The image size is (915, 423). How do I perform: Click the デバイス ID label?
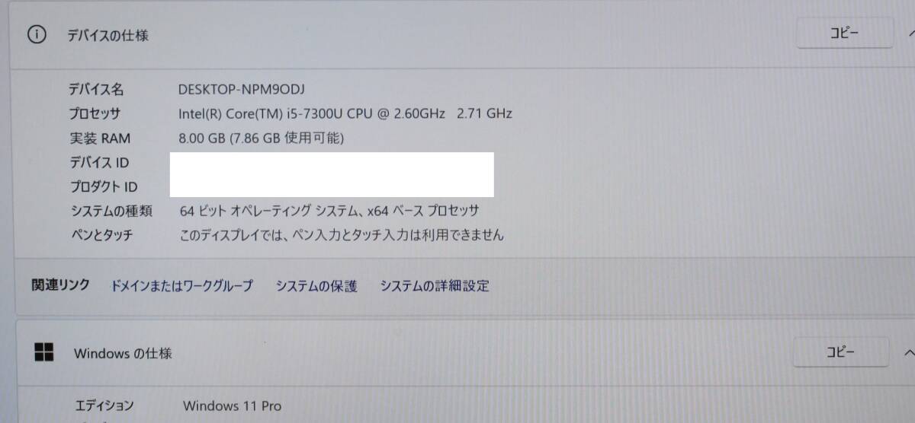(x=99, y=162)
